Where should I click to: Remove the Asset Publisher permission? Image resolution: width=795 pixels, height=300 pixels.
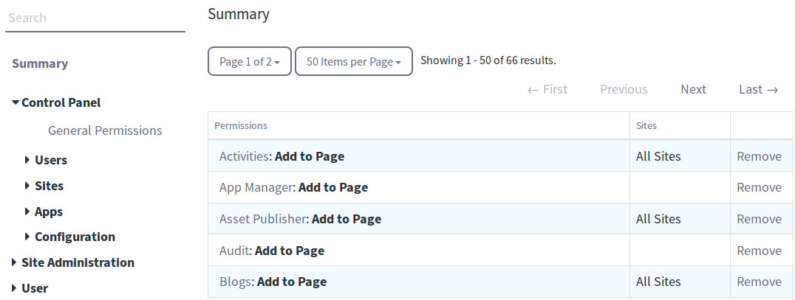coord(759,219)
